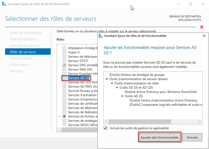Tick the Serveur de télécopie checkbox

pos(64,57)
